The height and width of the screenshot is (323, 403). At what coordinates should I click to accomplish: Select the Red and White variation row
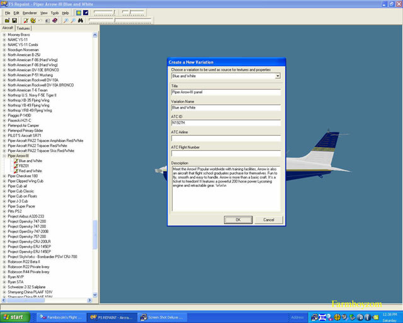[x=30, y=171]
